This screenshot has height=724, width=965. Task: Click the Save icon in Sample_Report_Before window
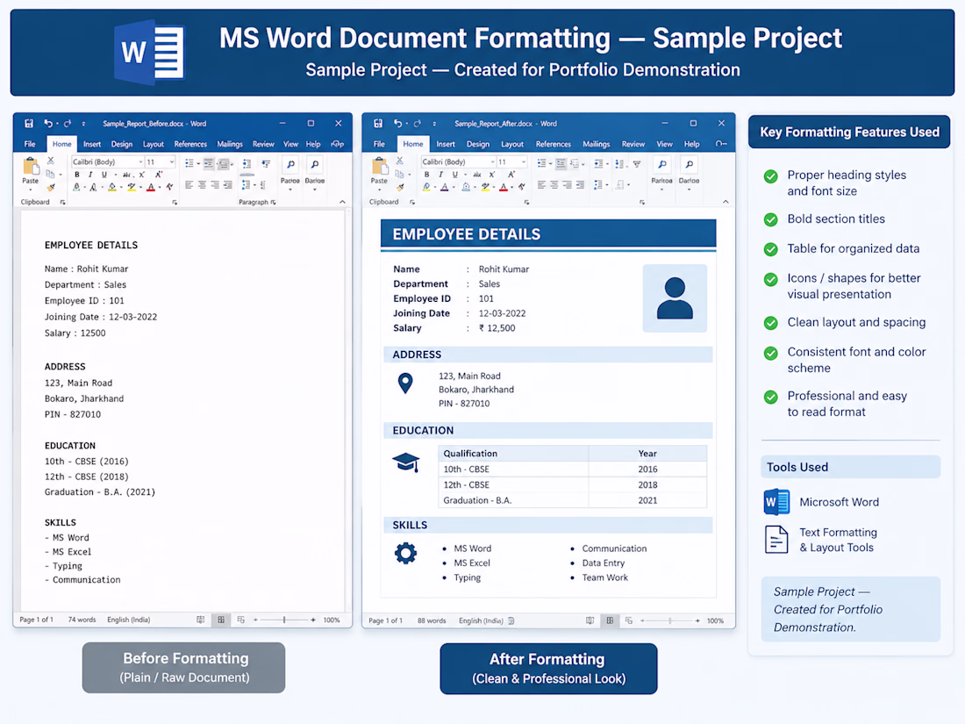[29, 123]
